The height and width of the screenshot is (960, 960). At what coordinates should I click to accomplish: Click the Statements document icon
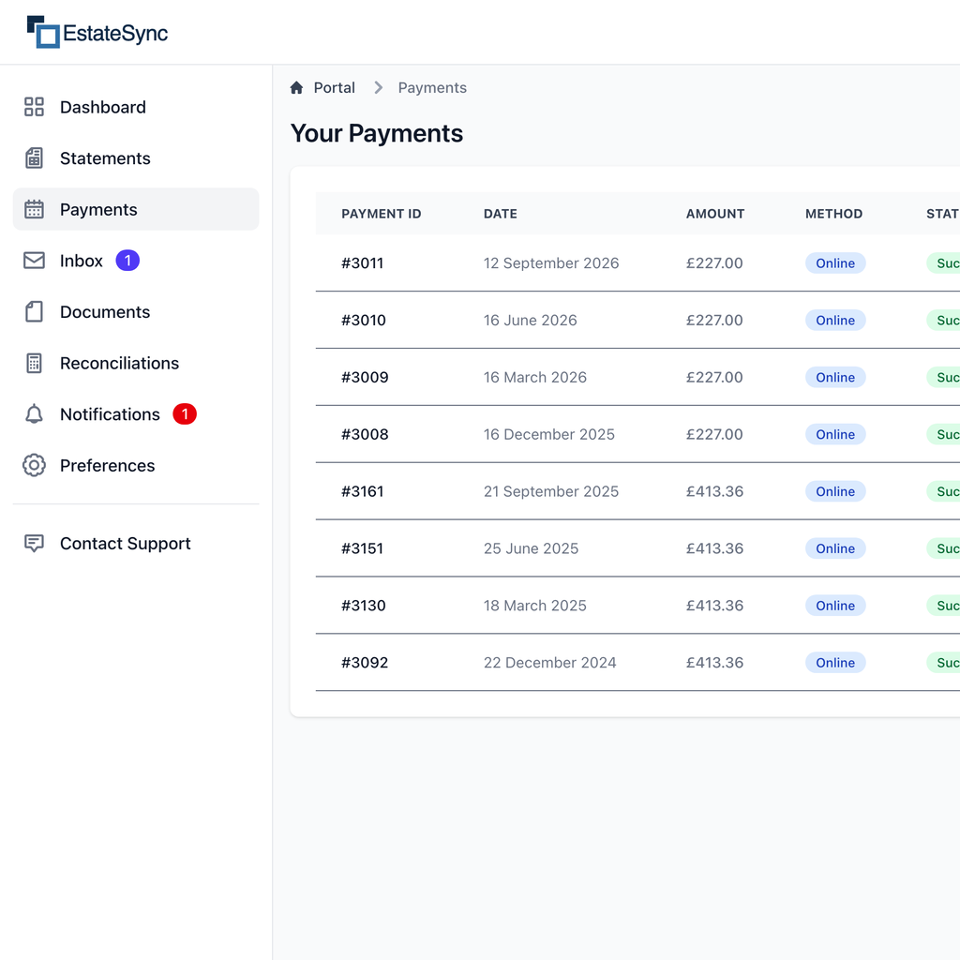coord(34,157)
